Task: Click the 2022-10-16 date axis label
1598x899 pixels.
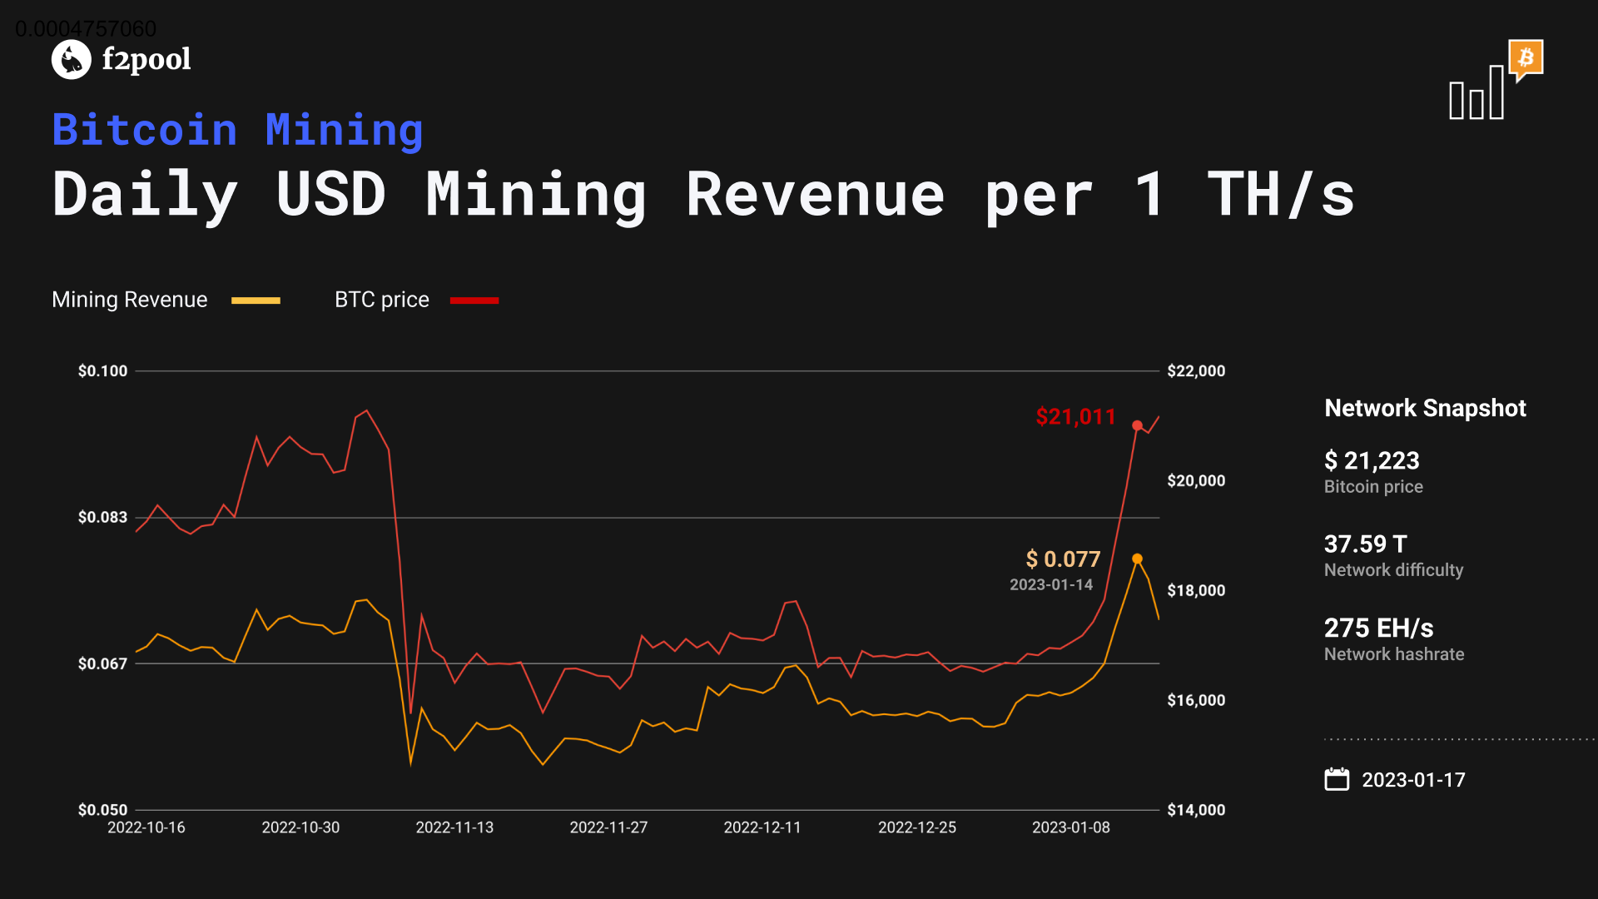Action: (x=146, y=827)
